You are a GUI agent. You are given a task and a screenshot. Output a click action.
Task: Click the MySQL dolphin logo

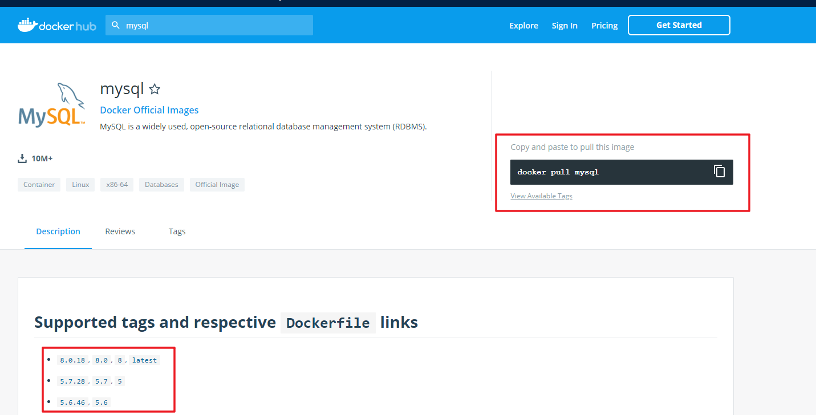52,105
